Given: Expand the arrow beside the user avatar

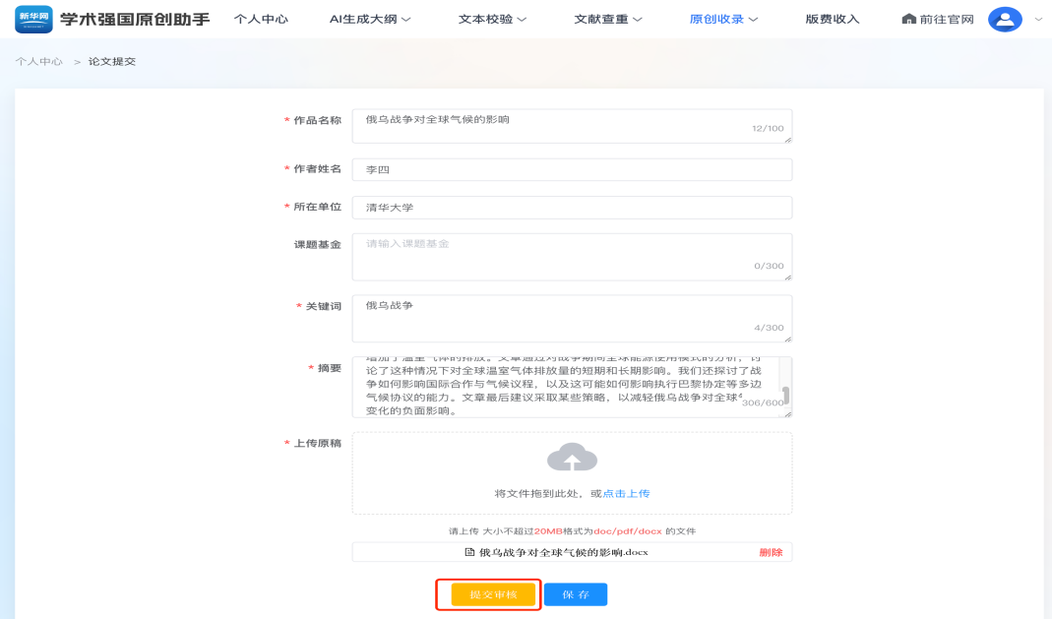Looking at the screenshot, I should pyautogui.click(x=1037, y=20).
